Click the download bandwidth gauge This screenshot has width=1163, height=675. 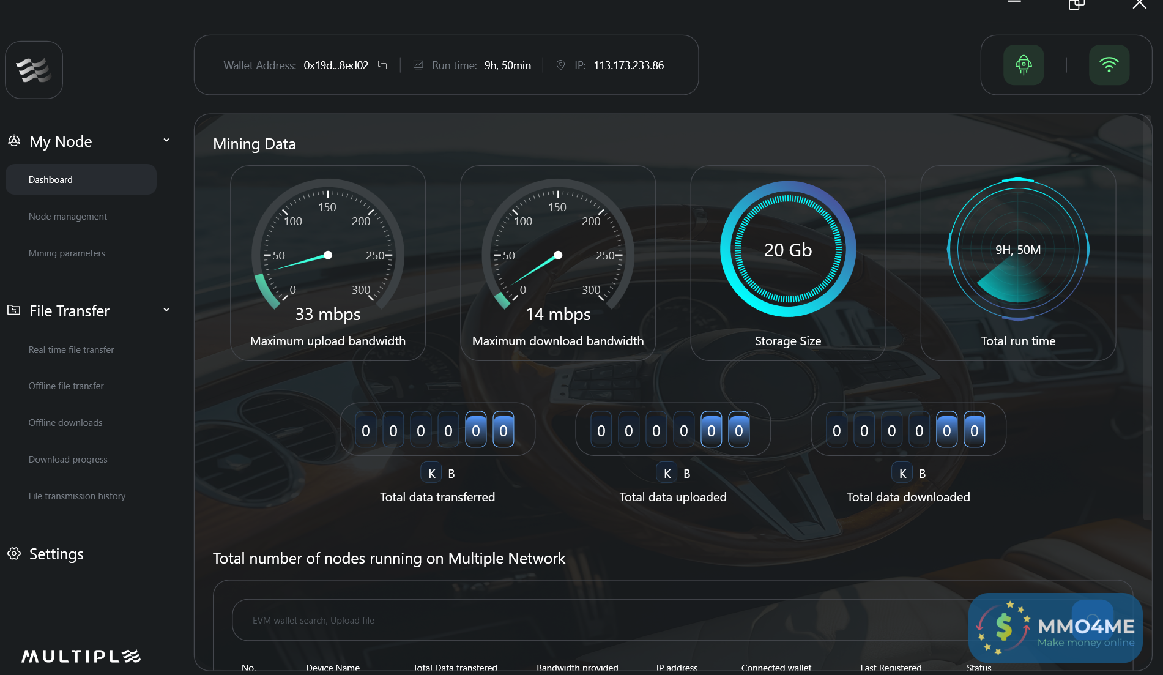[x=558, y=245]
